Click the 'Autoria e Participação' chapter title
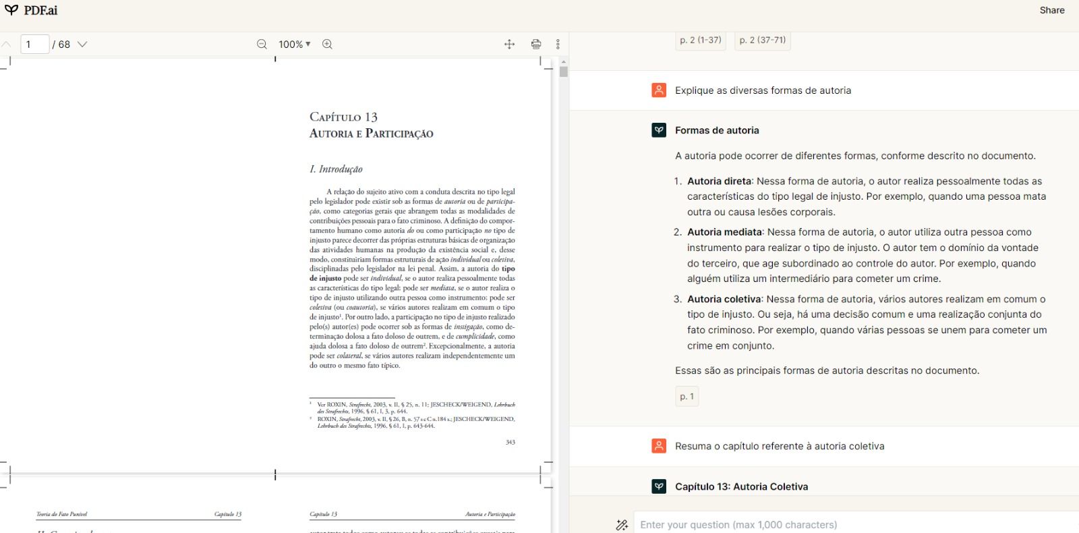Screen dimensions: 1079x533 click(x=371, y=134)
